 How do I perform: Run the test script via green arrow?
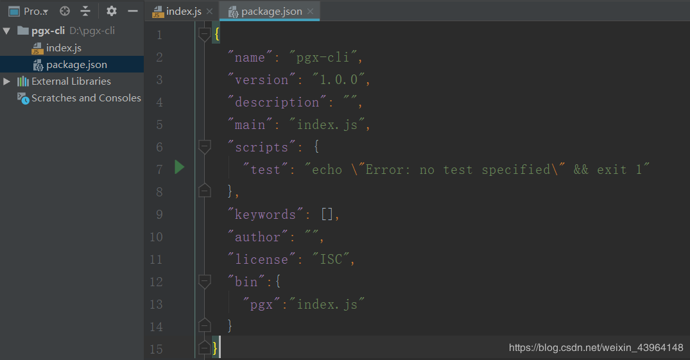[179, 167]
